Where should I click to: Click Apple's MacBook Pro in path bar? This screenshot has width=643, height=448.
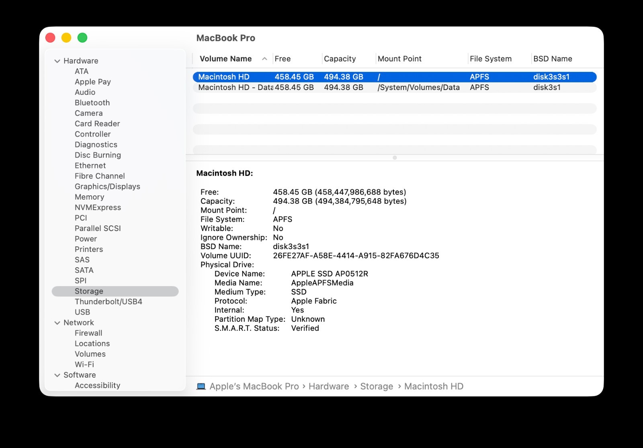254,386
